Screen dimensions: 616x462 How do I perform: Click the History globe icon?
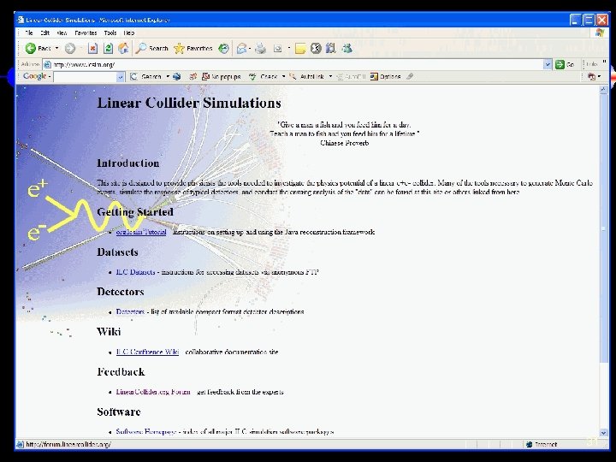tap(223, 48)
